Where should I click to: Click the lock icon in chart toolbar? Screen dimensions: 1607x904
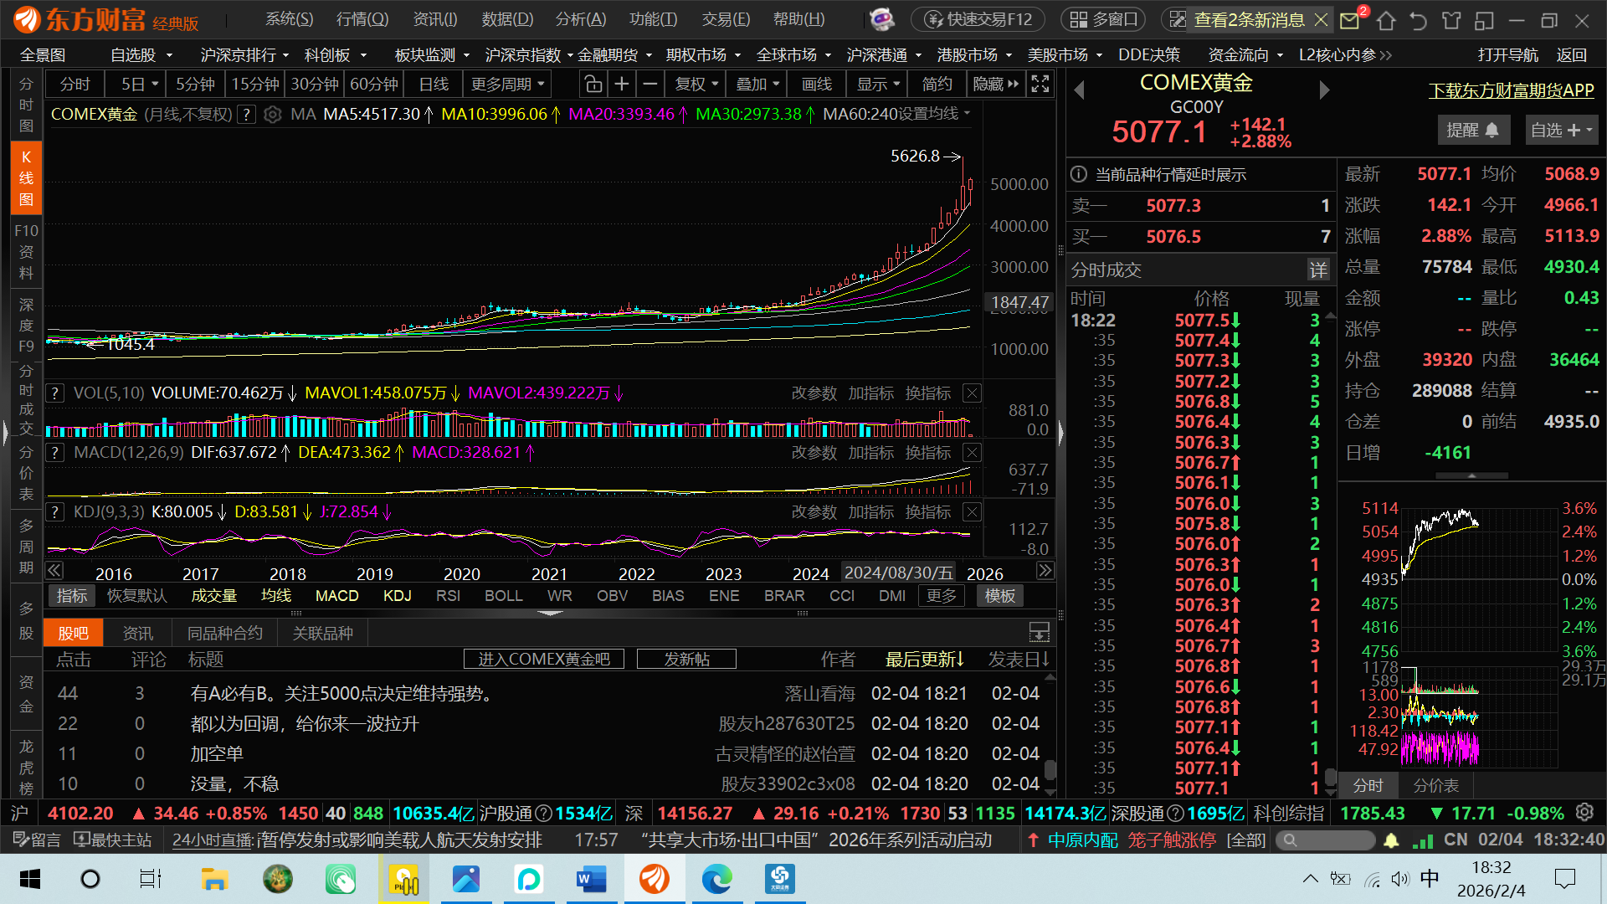[593, 84]
